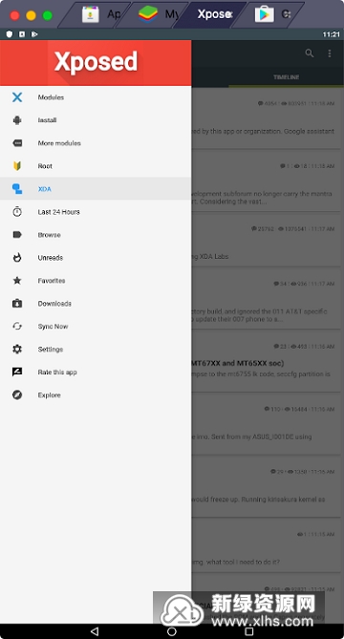Open the thread mentioning Google assistant

pos(267,119)
